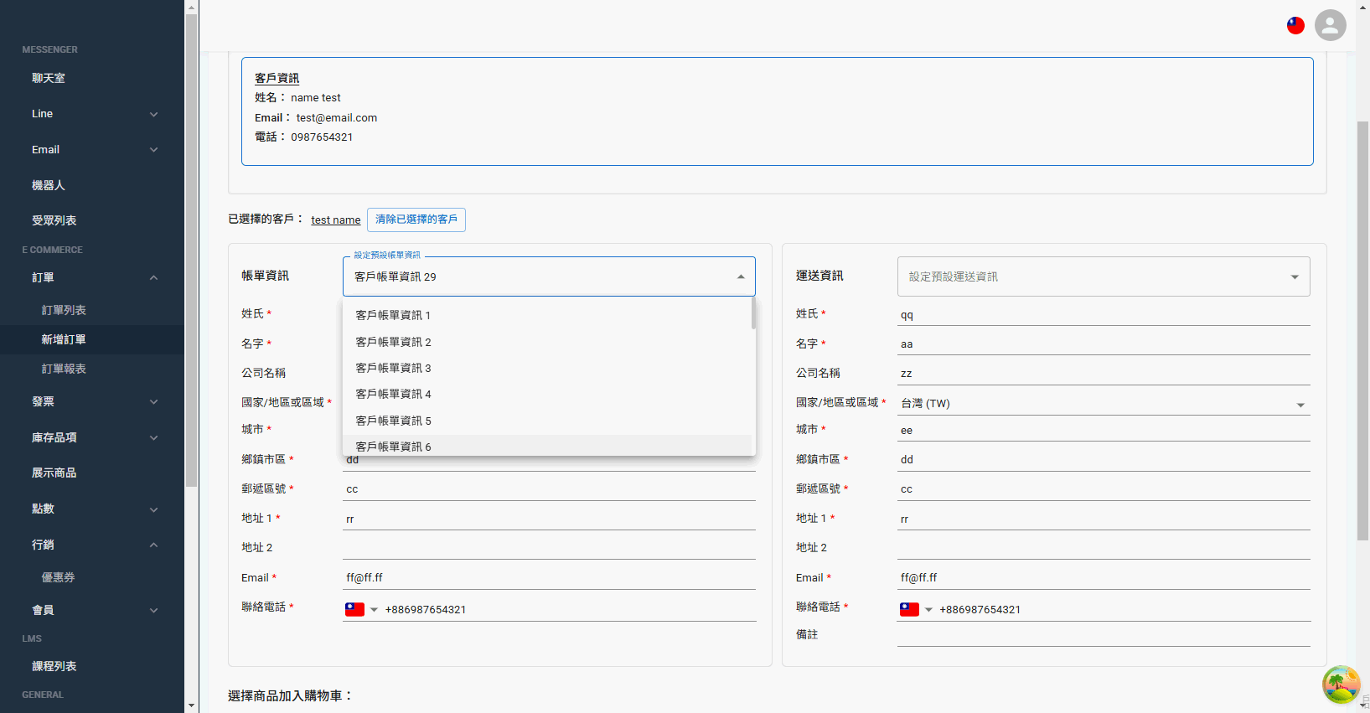This screenshot has width=1370, height=713.
Task: Choose 客戶帳單資訊 3 from the list
Action: point(547,368)
